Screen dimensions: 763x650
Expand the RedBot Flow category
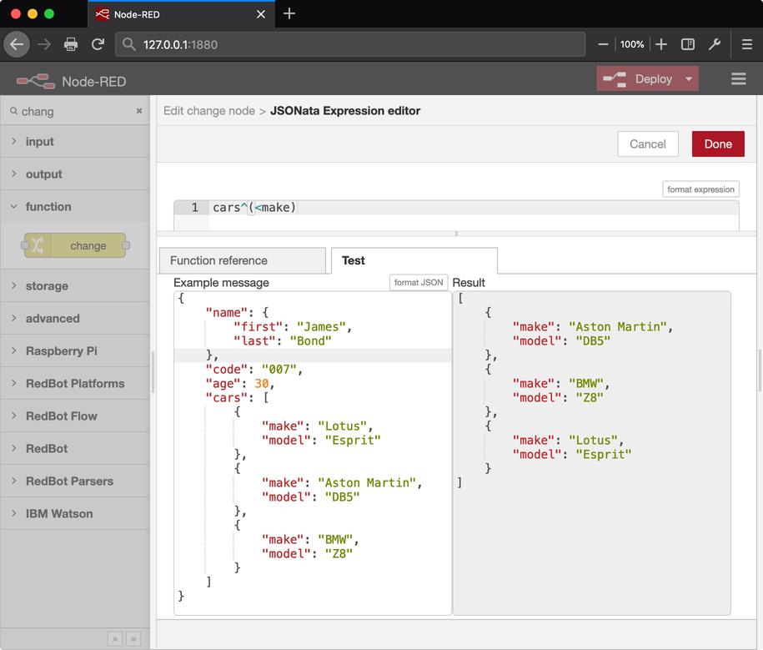[x=75, y=416]
